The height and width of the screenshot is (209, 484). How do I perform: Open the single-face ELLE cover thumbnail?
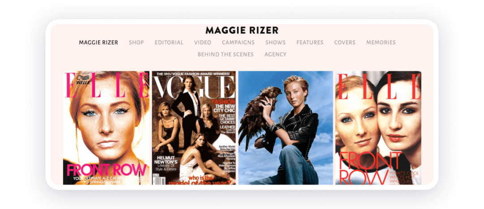[106, 128]
